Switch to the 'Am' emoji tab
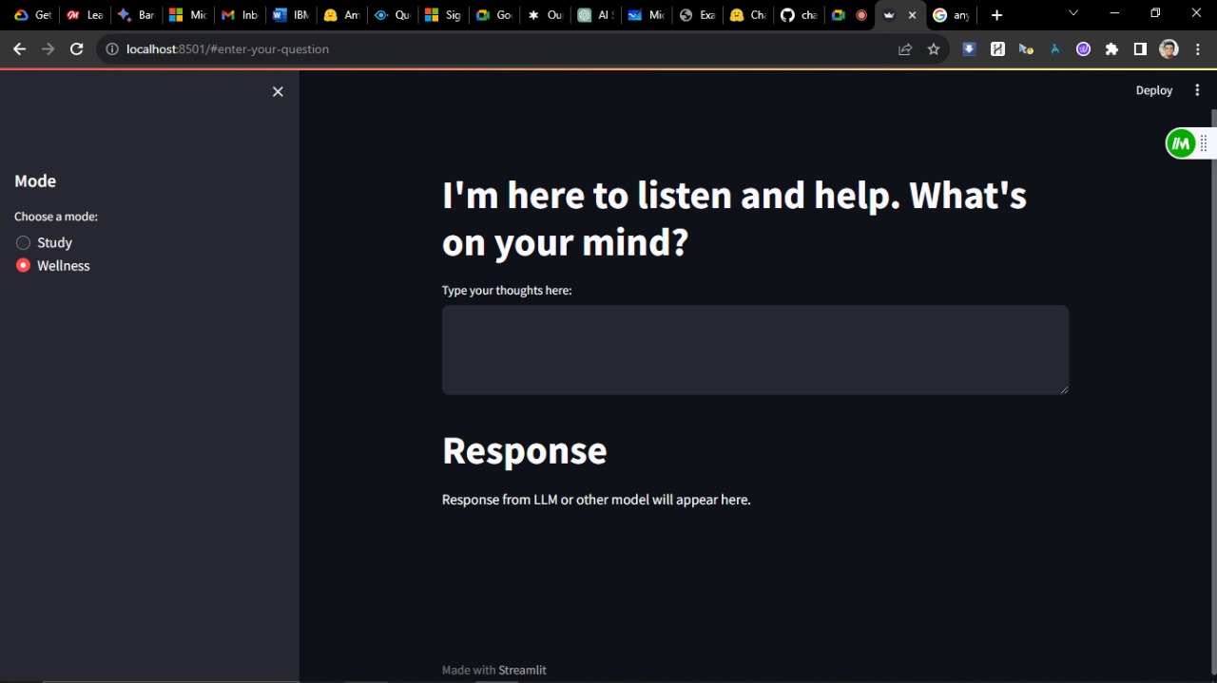Image resolution: width=1217 pixels, height=683 pixels. coord(341,15)
